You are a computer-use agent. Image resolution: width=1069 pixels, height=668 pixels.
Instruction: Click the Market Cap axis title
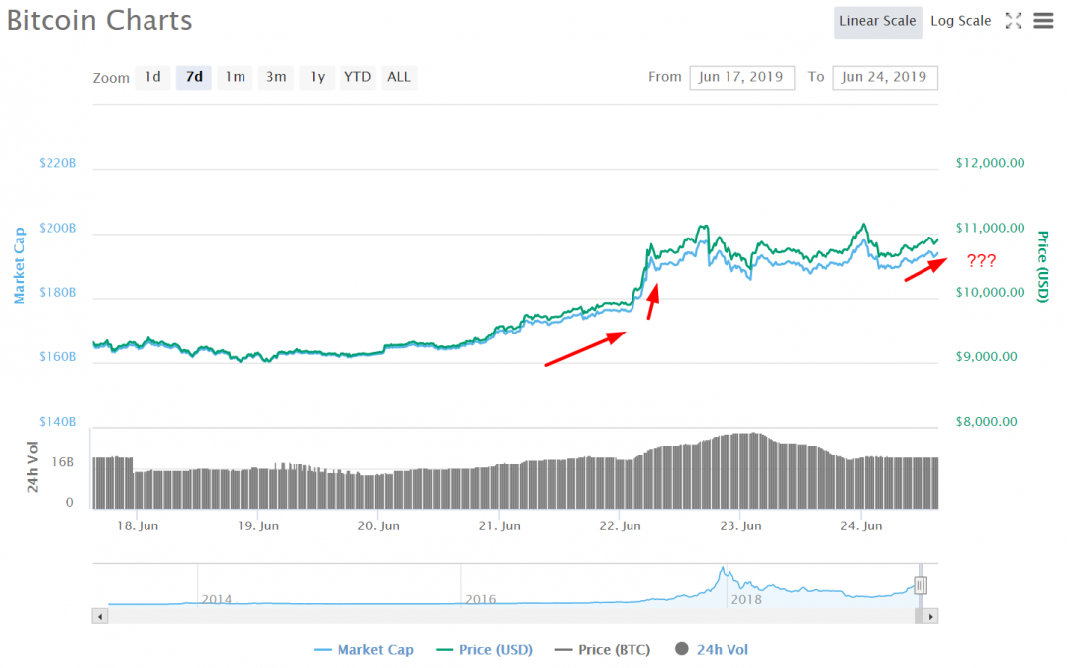[x=19, y=265]
